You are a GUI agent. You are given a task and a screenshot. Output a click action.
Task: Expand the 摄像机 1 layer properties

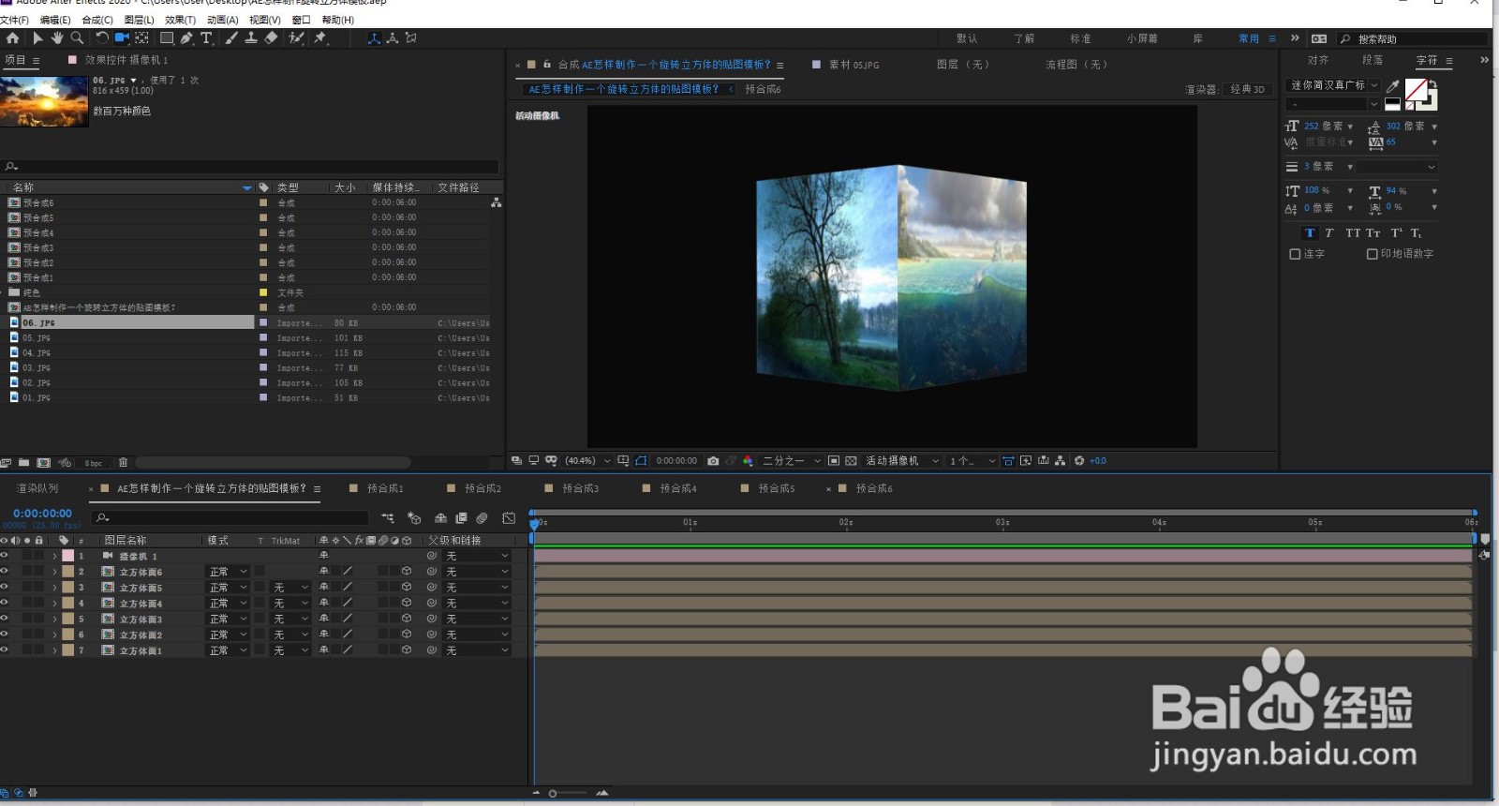[54, 556]
